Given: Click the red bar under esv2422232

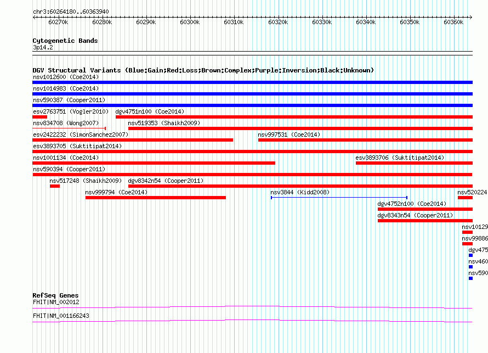Looking at the screenshot, I should pyautogui.click(x=133, y=140).
